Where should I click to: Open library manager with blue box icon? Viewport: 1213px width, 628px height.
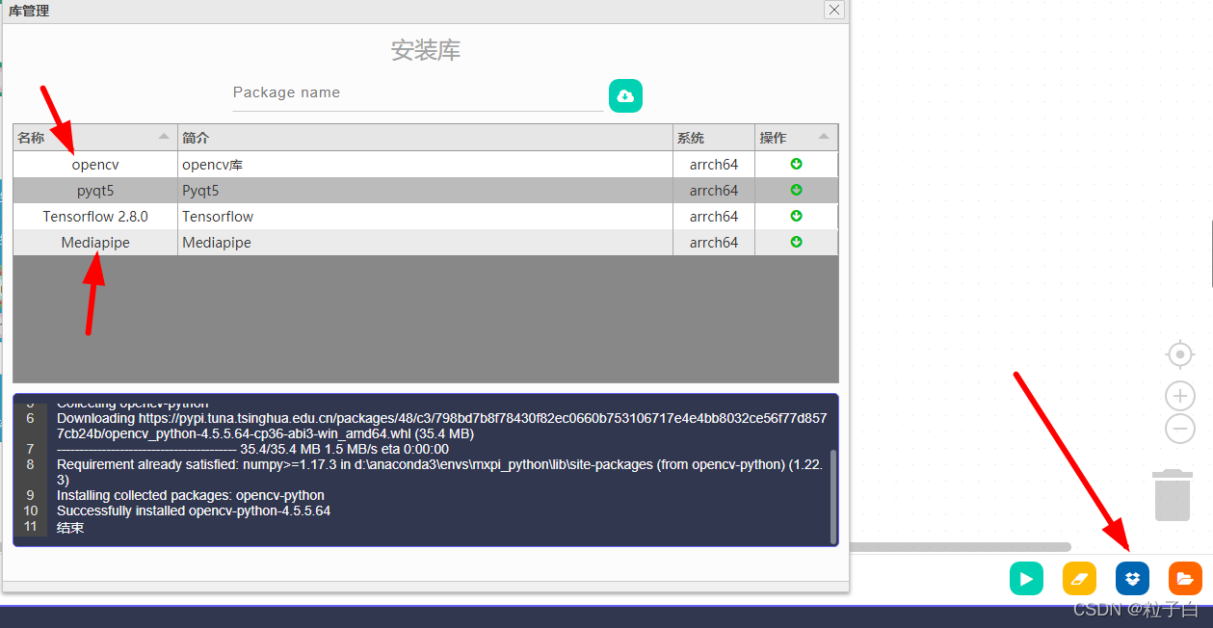point(1132,578)
